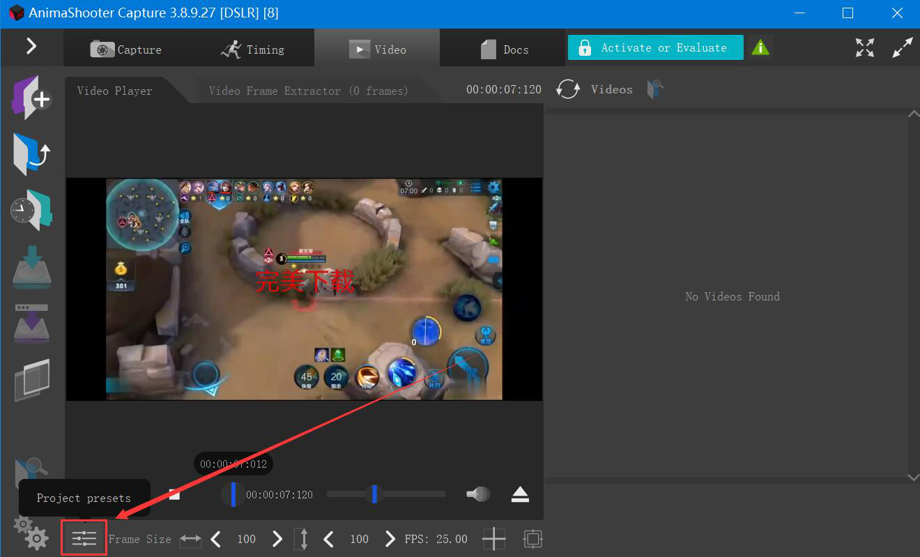920x557 pixels.
Task: Open the Video Frame Extractor tab
Action: click(308, 91)
